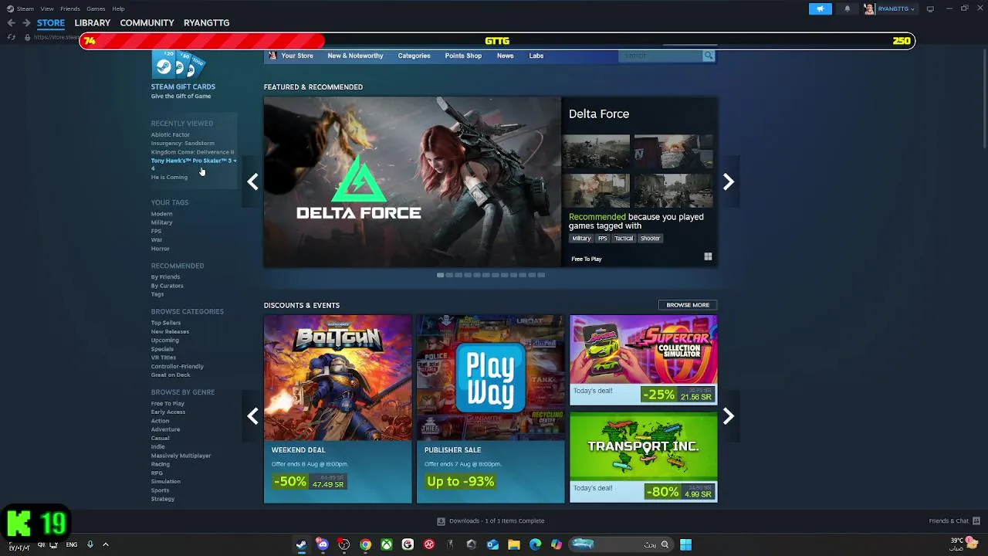Click the Steam Gift Cards promo
This screenshot has width=988, height=556.
[183, 76]
